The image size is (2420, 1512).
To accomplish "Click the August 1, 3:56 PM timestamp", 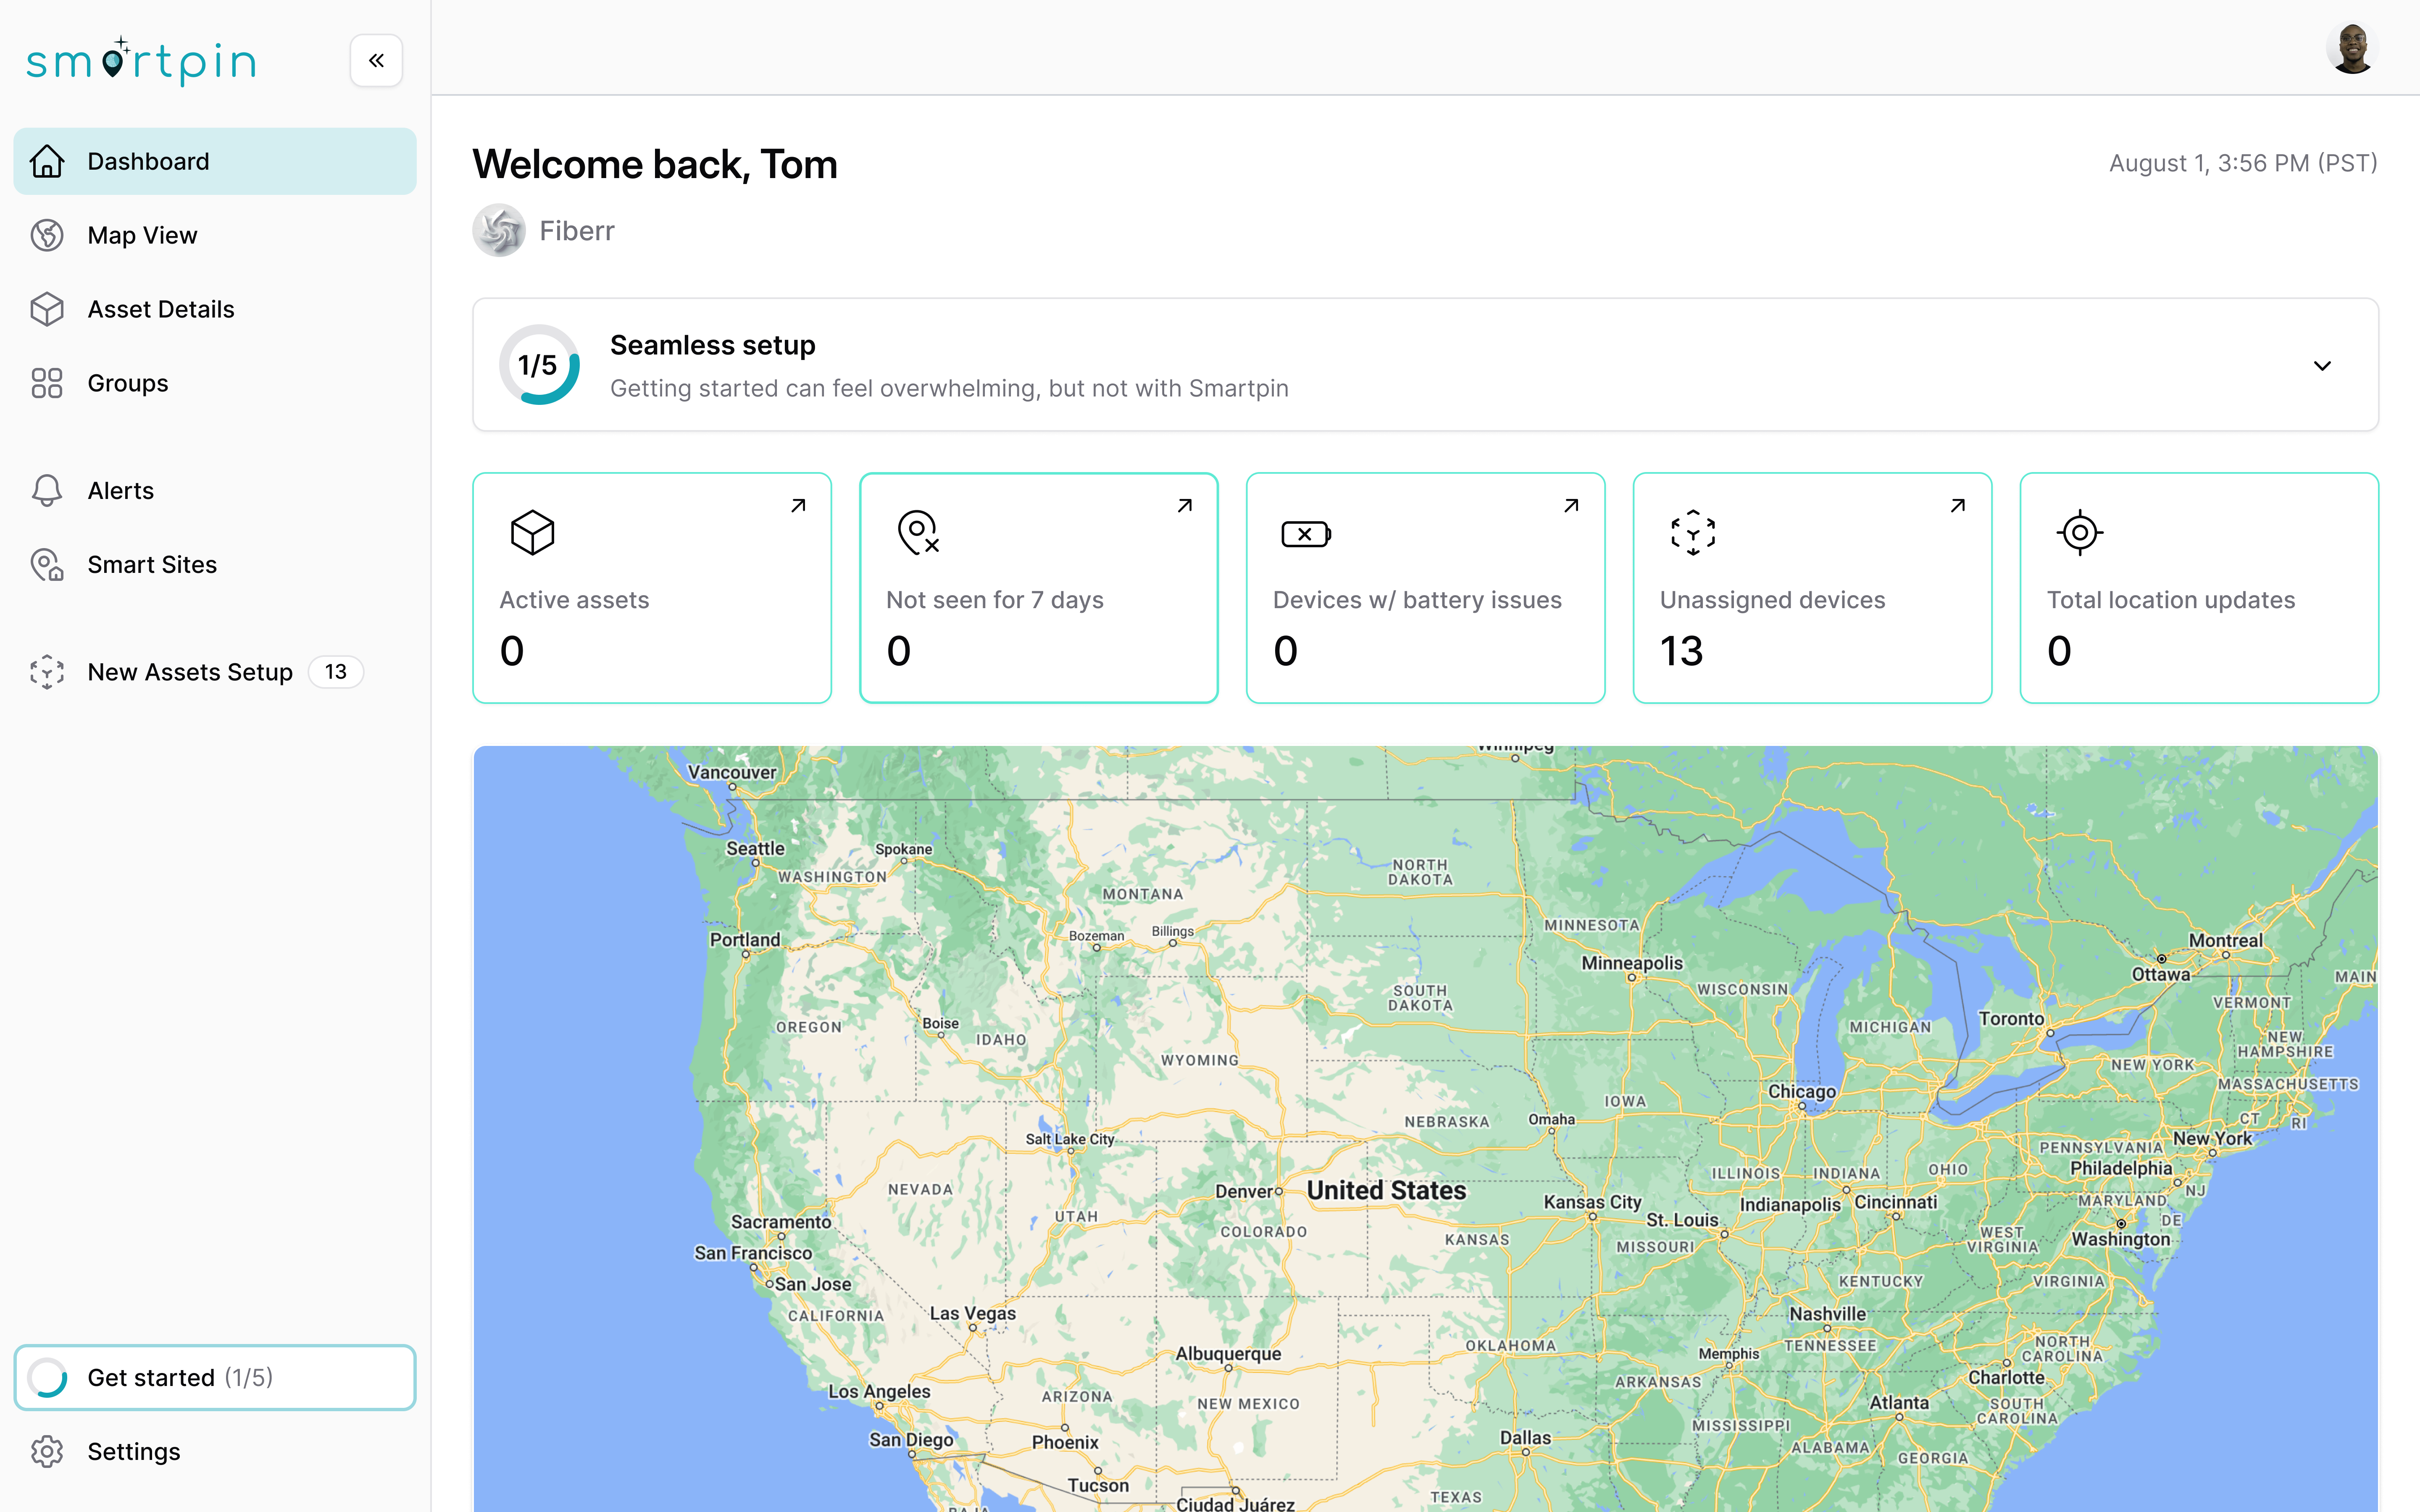I will click(x=2243, y=163).
